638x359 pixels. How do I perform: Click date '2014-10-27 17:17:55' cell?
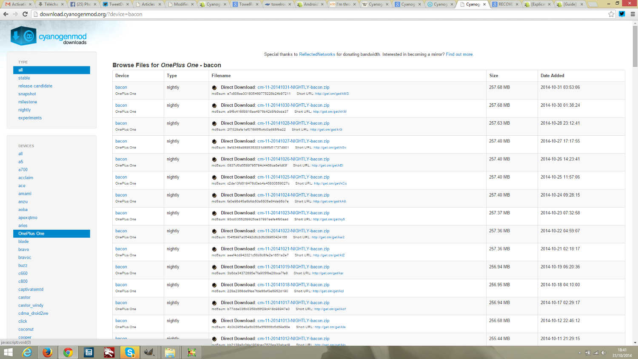point(560,141)
